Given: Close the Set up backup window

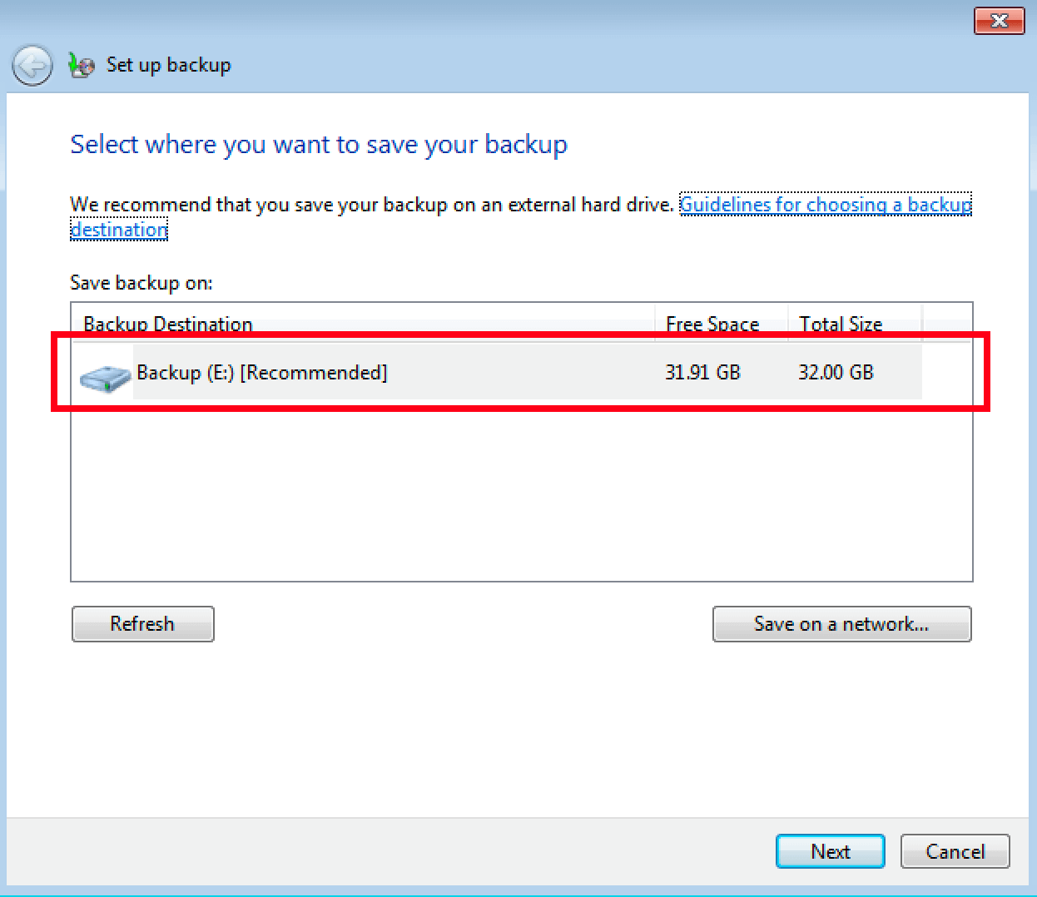Looking at the screenshot, I should tap(999, 21).
